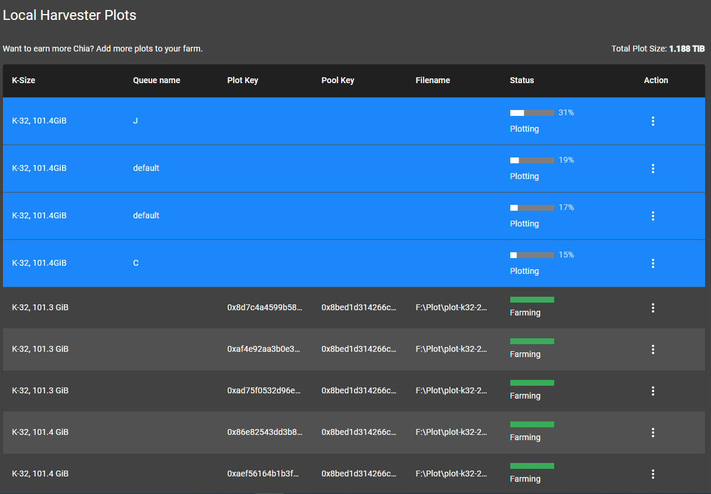The width and height of the screenshot is (711, 494).
Task: Expand the truncated Filename F:\Plot\plot-k32-2 in the top farming row
Action: pos(451,308)
